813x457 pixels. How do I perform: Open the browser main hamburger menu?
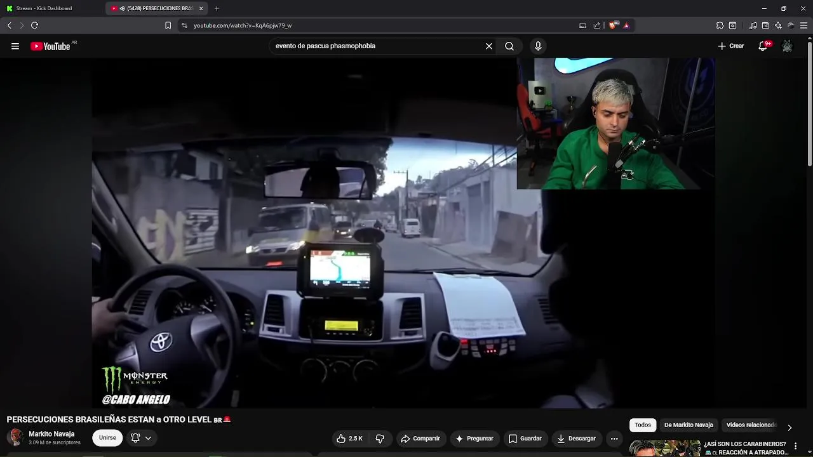coord(803,25)
